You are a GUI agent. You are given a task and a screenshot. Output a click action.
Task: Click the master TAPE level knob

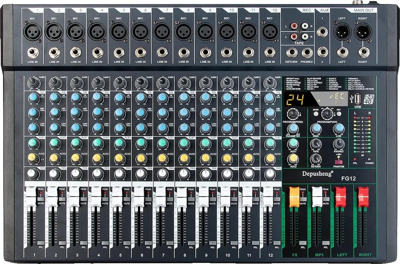(x=316, y=144)
